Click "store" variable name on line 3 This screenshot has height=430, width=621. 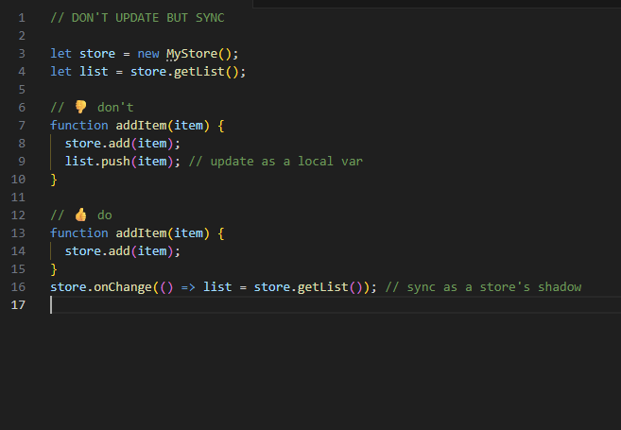point(97,54)
